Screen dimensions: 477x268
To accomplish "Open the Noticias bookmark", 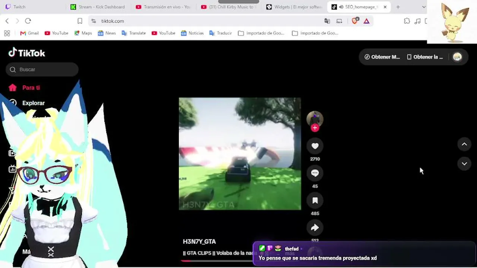I will tap(192, 33).
